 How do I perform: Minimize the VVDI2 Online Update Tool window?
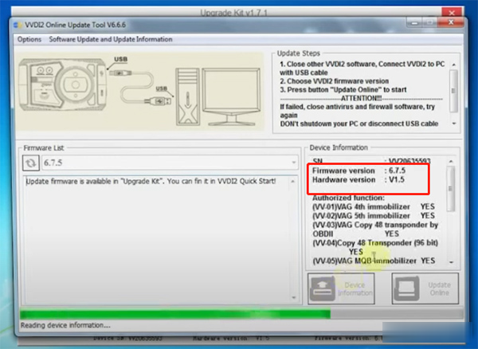414,22
